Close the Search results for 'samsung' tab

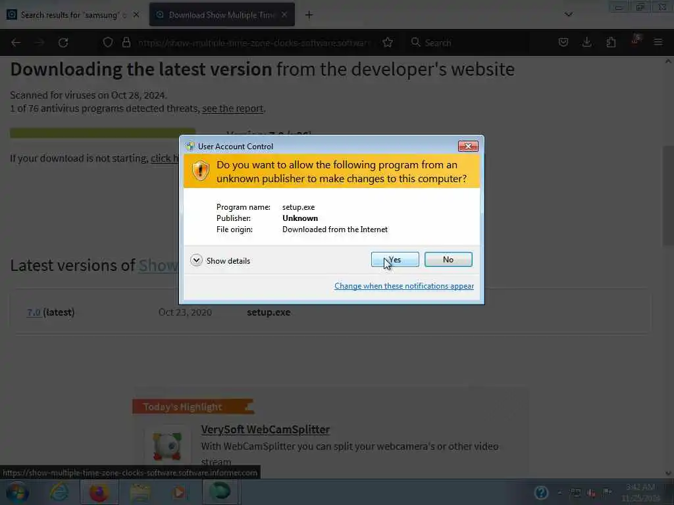[x=136, y=15]
